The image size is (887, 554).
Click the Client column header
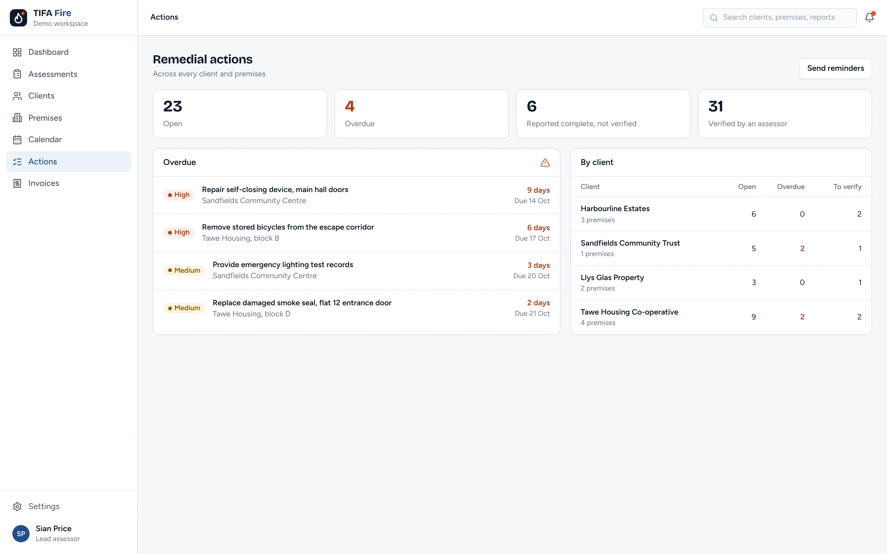pos(590,187)
